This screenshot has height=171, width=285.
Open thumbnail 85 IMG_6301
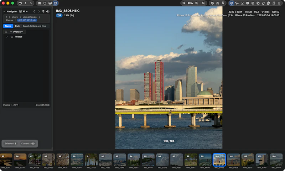pos(6,160)
